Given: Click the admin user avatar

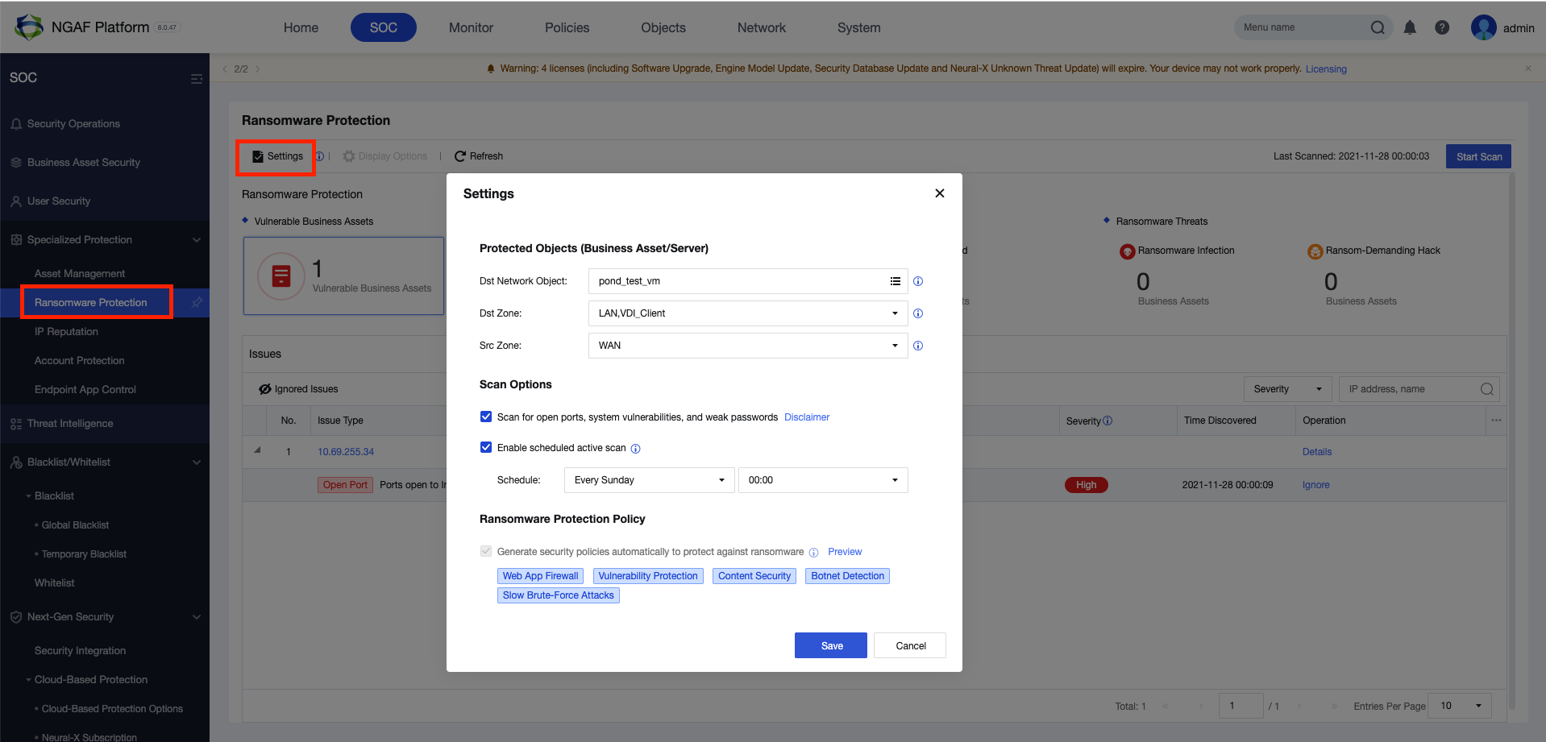Looking at the screenshot, I should (1483, 27).
